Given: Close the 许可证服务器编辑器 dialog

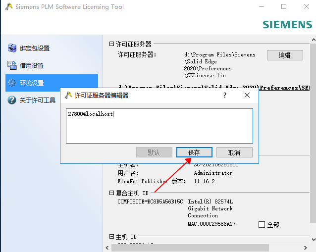Looking at the screenshot, I should click(x=247, y=95).
